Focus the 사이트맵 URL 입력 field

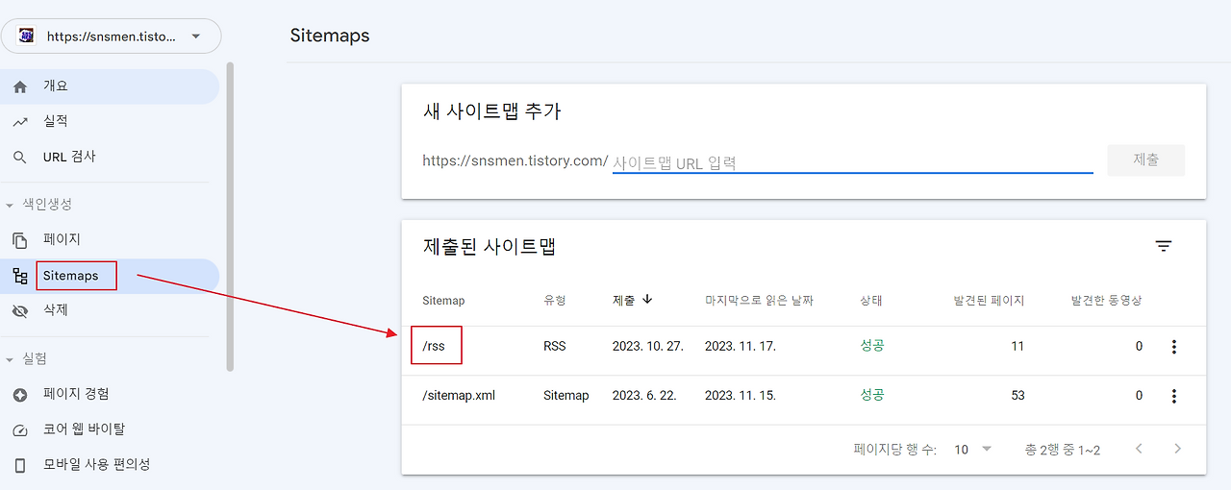click(x=852, y=162)
